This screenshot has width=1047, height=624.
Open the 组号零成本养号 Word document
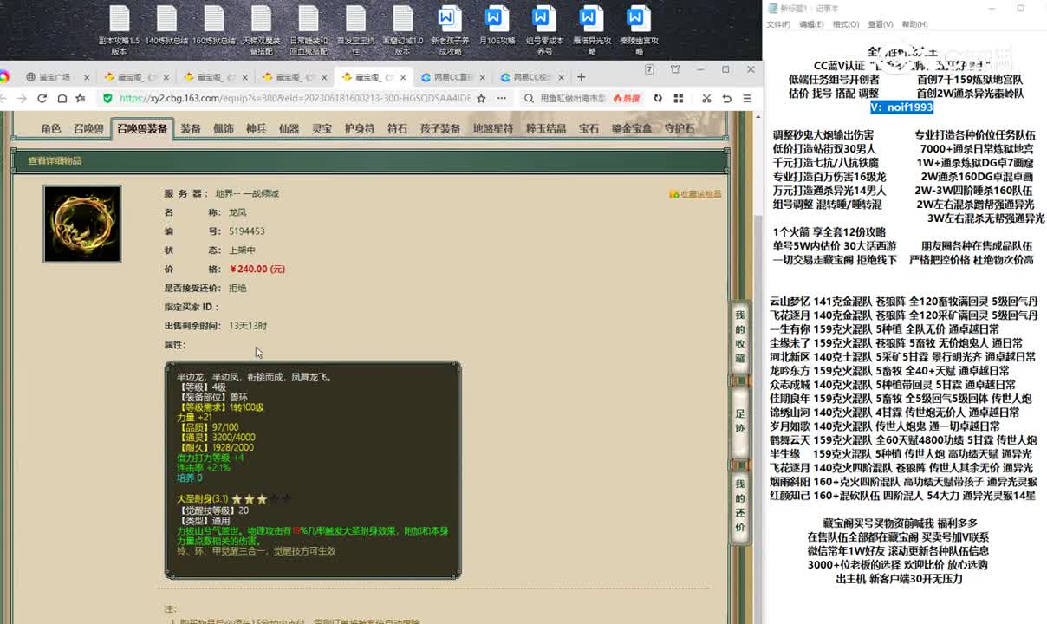(544, 29)
